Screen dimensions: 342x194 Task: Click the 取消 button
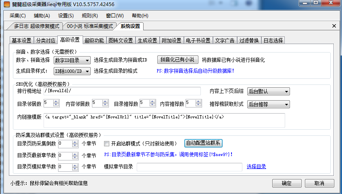pos(319,183)
